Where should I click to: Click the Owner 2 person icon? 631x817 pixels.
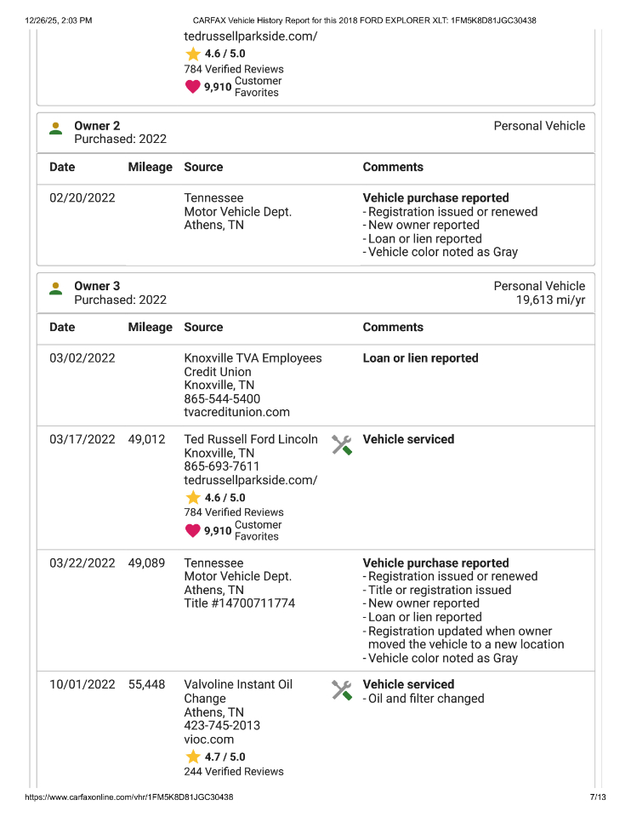click(56, 129)
